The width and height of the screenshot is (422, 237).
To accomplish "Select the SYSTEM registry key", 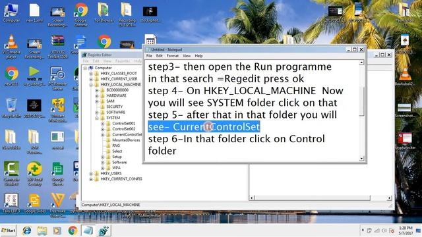I will point(113,118).
